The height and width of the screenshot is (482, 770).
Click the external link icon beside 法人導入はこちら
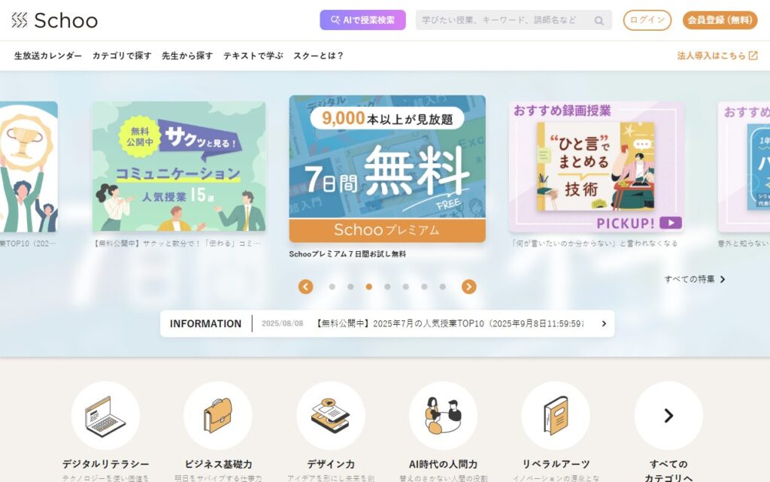[x=753, y=56]
